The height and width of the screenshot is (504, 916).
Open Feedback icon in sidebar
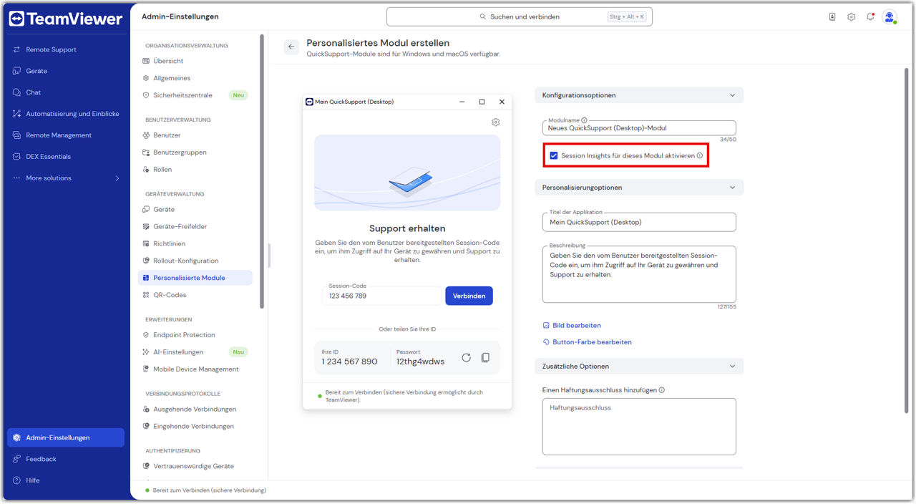pos(17,459)
